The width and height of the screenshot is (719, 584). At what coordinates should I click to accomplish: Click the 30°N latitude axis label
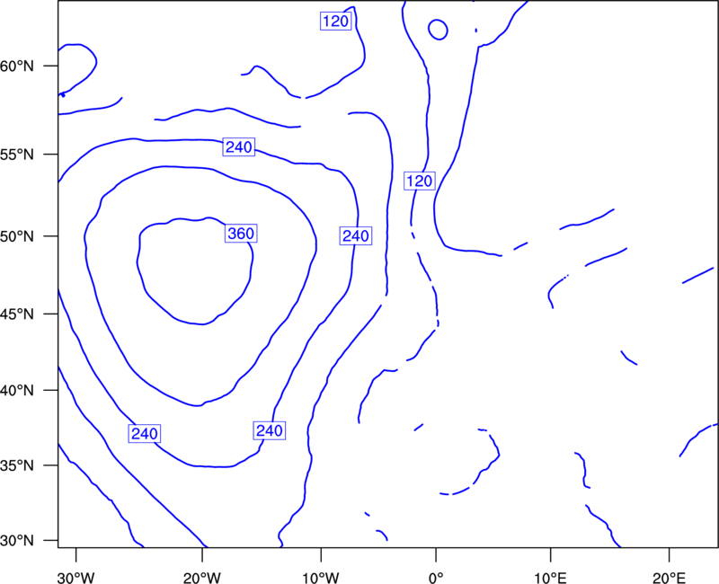tap(17, 541)
